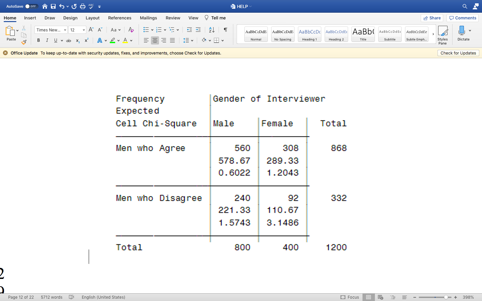Toggle superscript formatting
The image size is (482, 301).
coord(86,40)
